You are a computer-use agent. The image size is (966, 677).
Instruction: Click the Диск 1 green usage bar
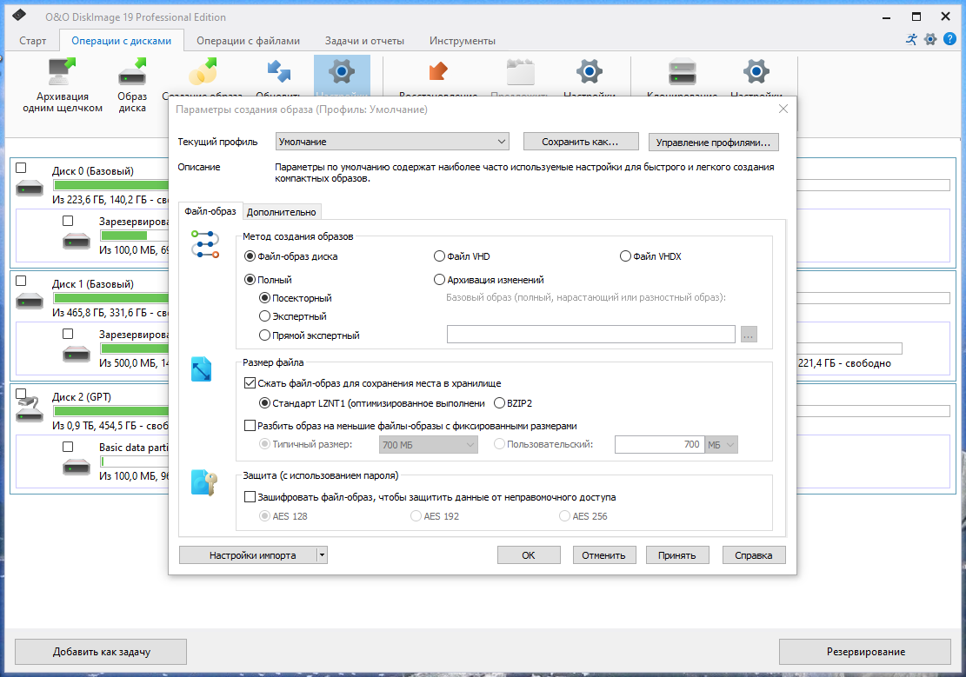point(111,298)
